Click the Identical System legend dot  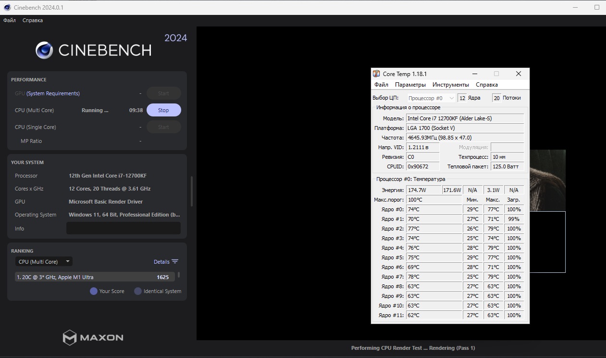click(x=138, y=291)
